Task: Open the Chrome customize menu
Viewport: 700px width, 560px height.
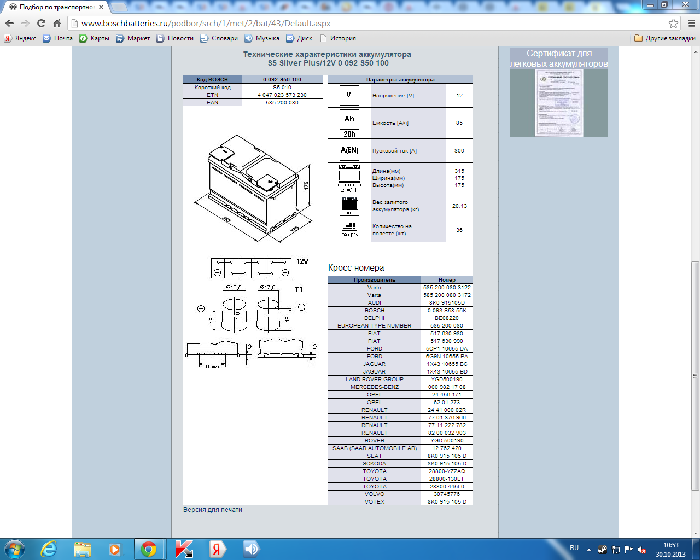Action: click(x=691, y=23)
